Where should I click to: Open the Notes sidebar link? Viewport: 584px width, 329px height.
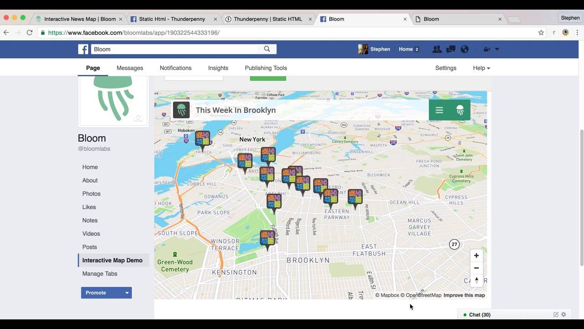pos(90,220)
